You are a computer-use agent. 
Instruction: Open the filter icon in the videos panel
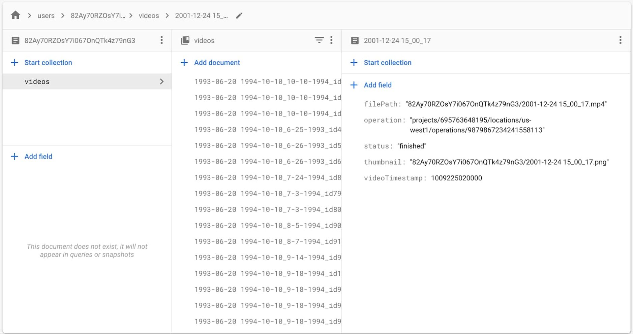pos(319,40)
